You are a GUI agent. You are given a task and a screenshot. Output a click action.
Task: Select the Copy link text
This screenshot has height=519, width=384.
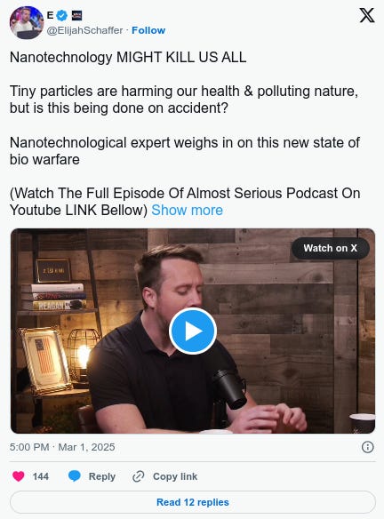point(175,476)
